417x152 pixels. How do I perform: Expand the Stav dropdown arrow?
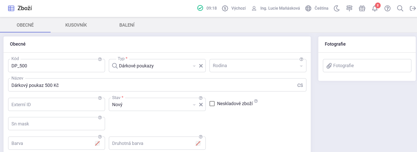[x=194, y=105]
